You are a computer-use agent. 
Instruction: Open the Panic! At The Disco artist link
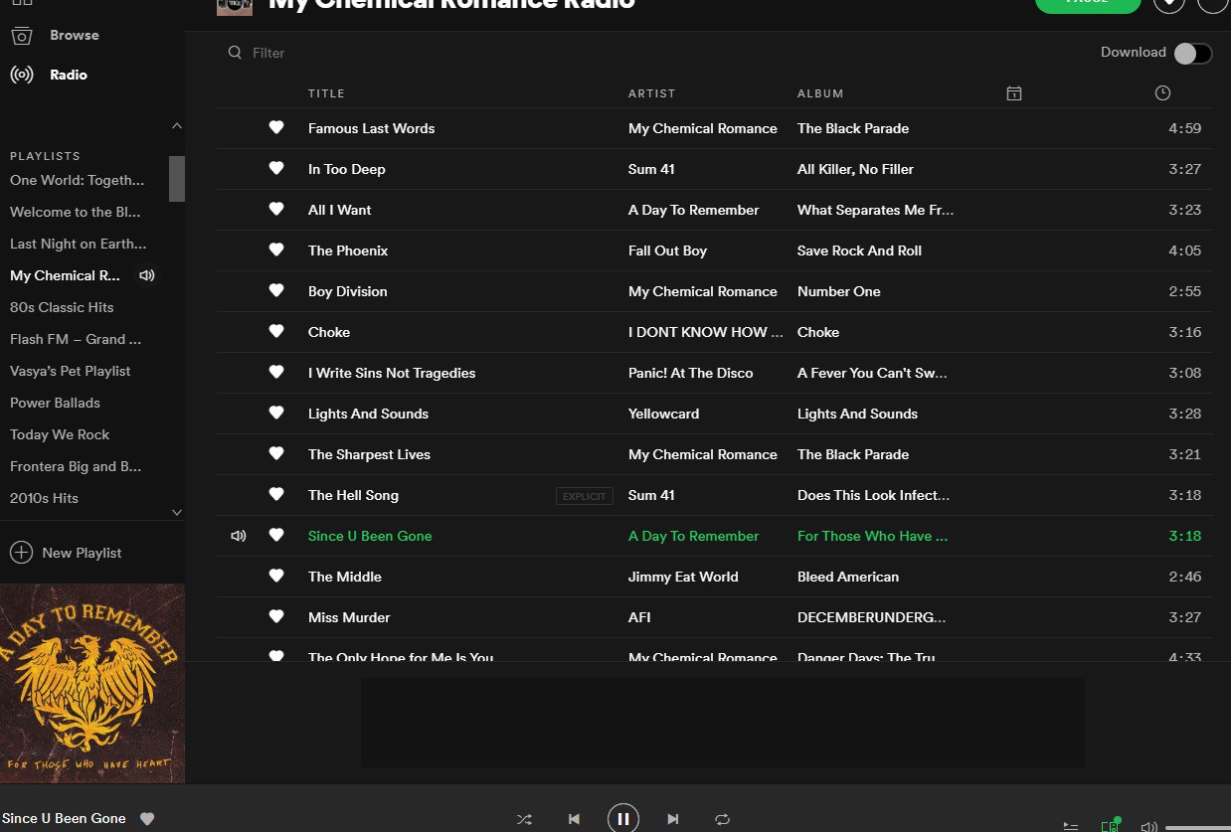coord(690,373)
